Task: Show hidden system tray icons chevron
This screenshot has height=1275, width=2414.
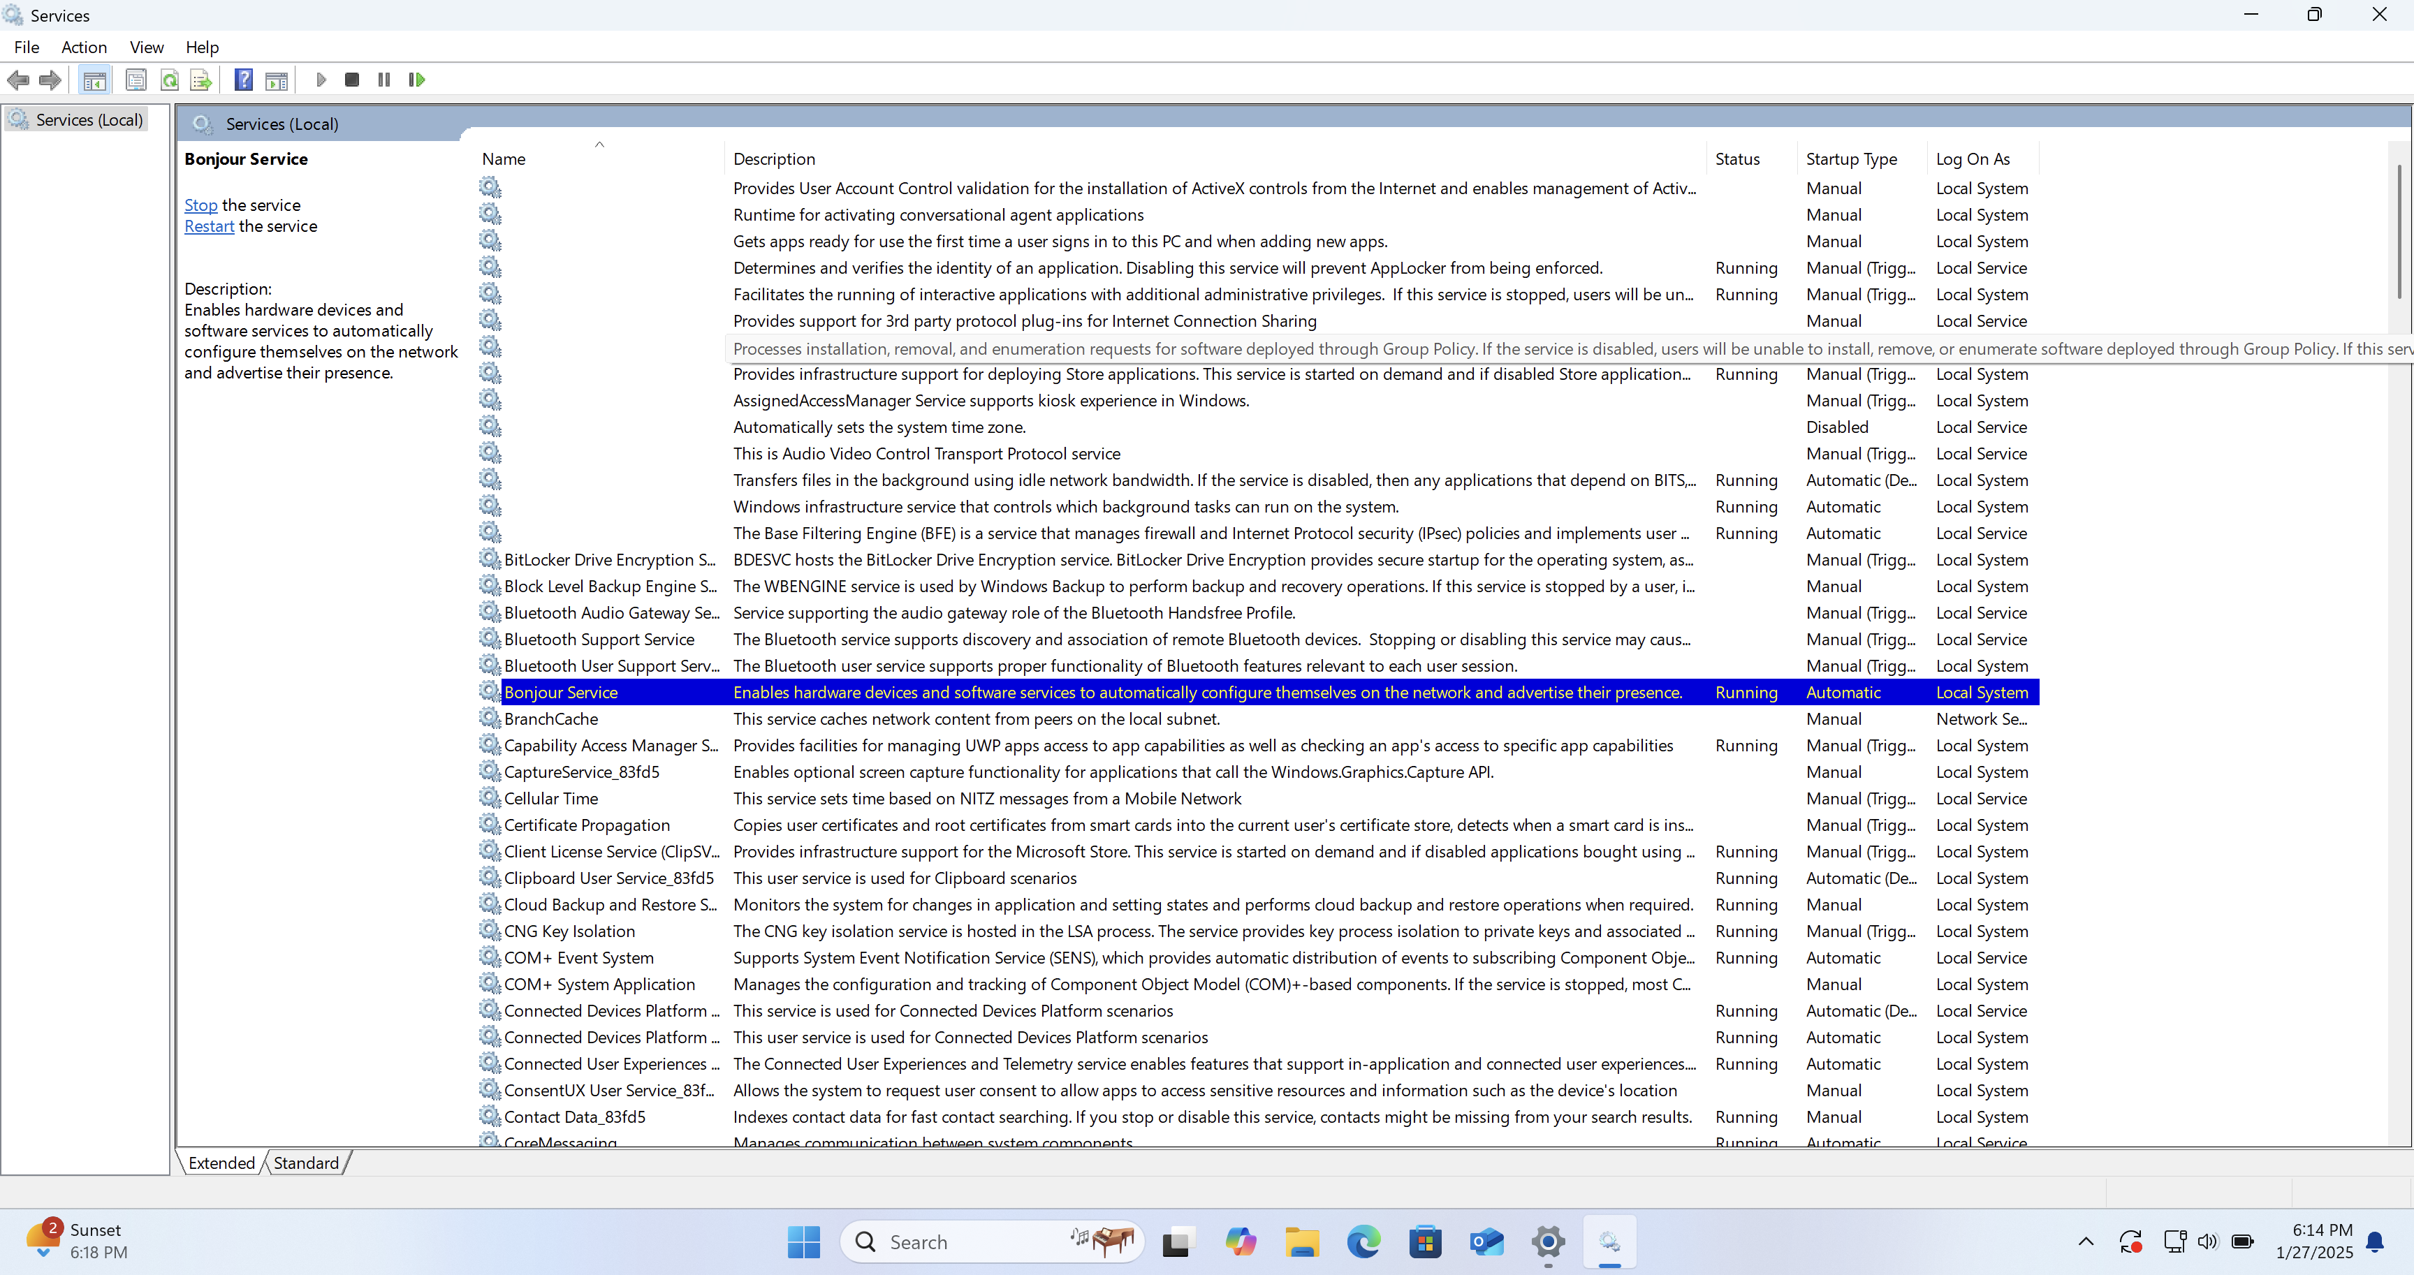Action: pyautogui.click(x=2085, y=1241)
